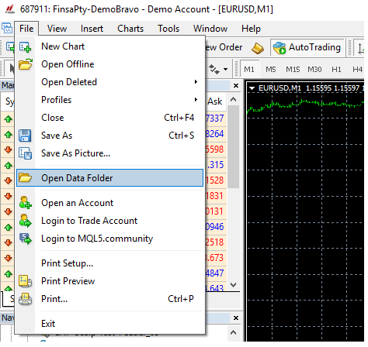Image resolution: width=368 pixels, height=347 pixels.
Task: Click the Save As floppy disk icon
Action: click(x=25, y=136)
